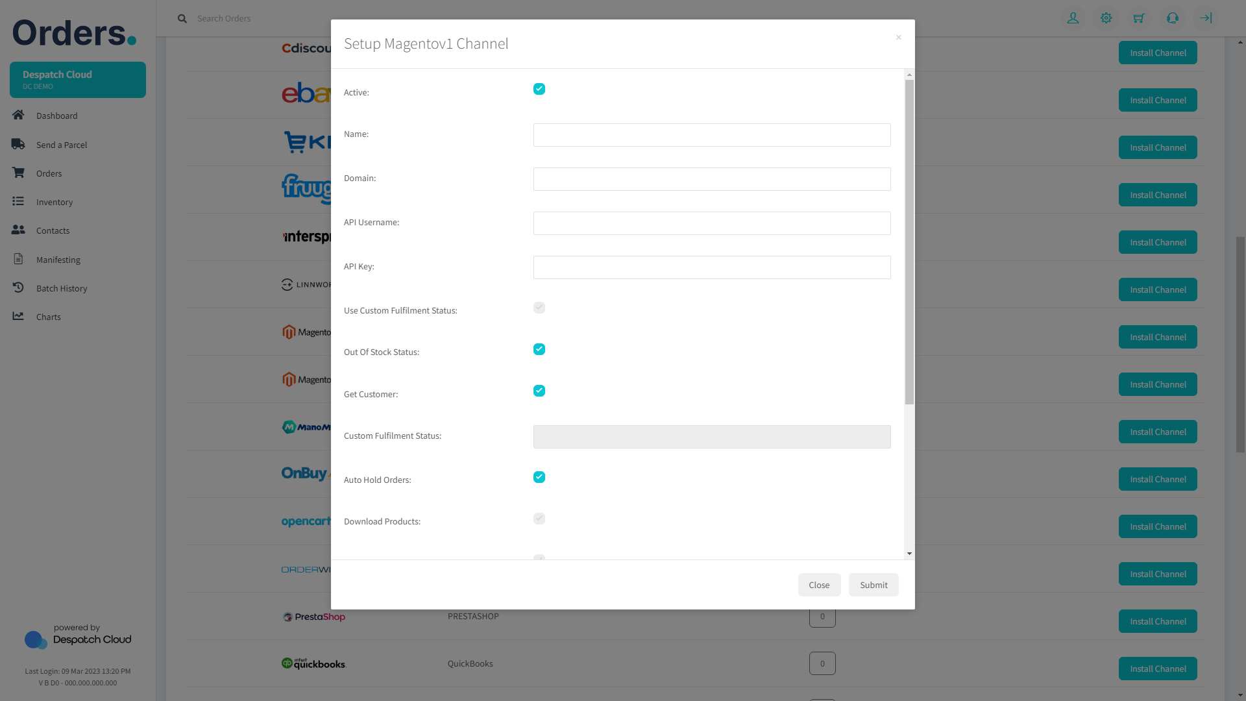This screenshot has height=701, width=1246.
Task: Uncheck the Active checkbox
Action: pos(539,89)
